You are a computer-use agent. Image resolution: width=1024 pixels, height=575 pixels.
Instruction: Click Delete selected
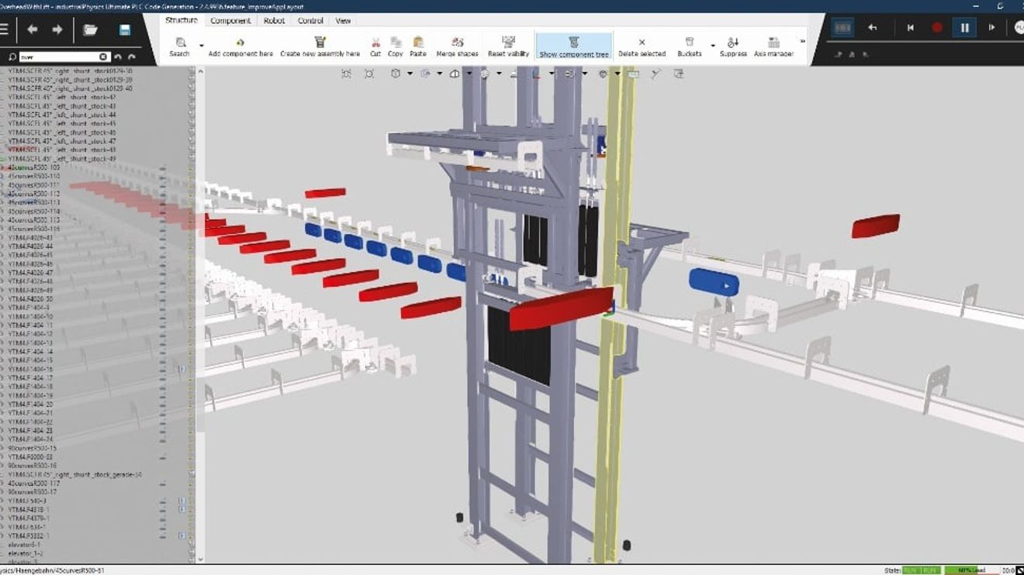642,46
